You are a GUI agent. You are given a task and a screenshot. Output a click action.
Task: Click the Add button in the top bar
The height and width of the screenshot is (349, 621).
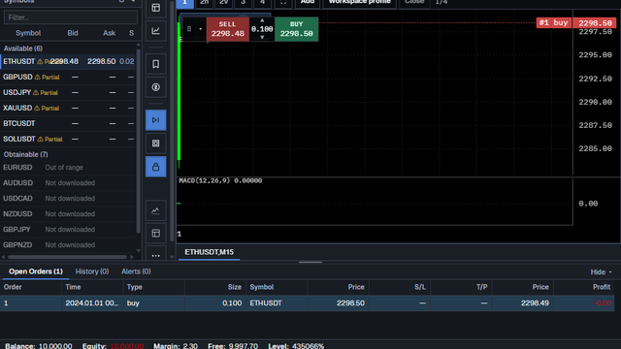308,2
